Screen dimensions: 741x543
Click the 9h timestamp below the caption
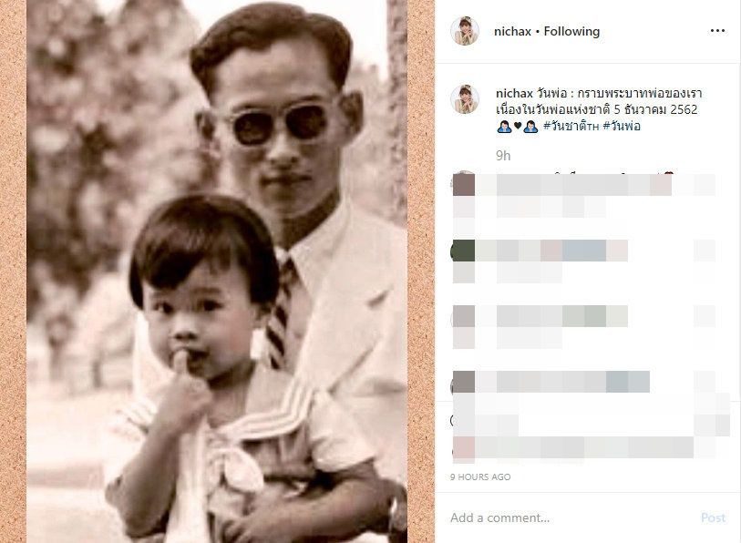(x=503, y=156)
